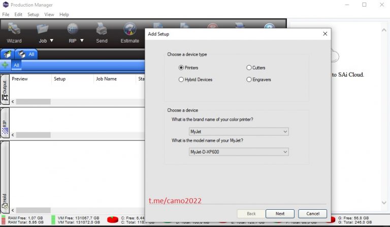Viewport: 390px width, 227px height.
Task: Open the Estimate gauge tool
Action: (x=130, y=29)
